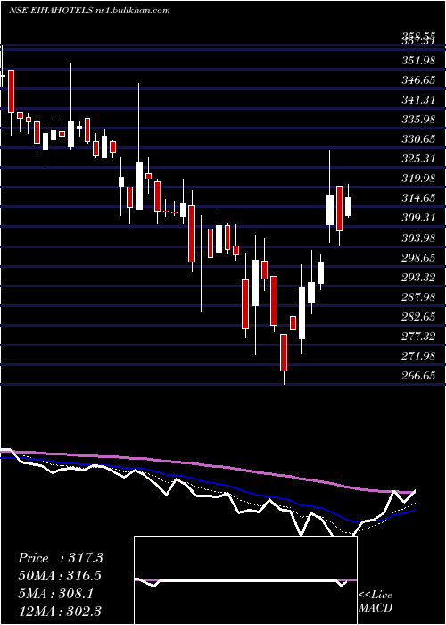446x625 pixels.
Task: Click the 293.32 price axis label
Action: 418,278
